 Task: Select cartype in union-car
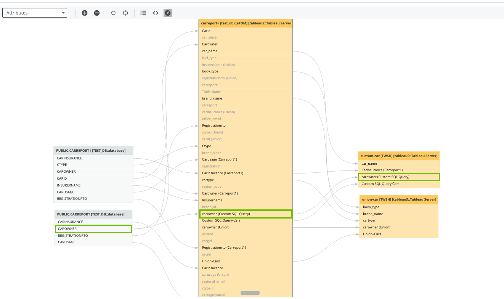click(x=399, y=220)
